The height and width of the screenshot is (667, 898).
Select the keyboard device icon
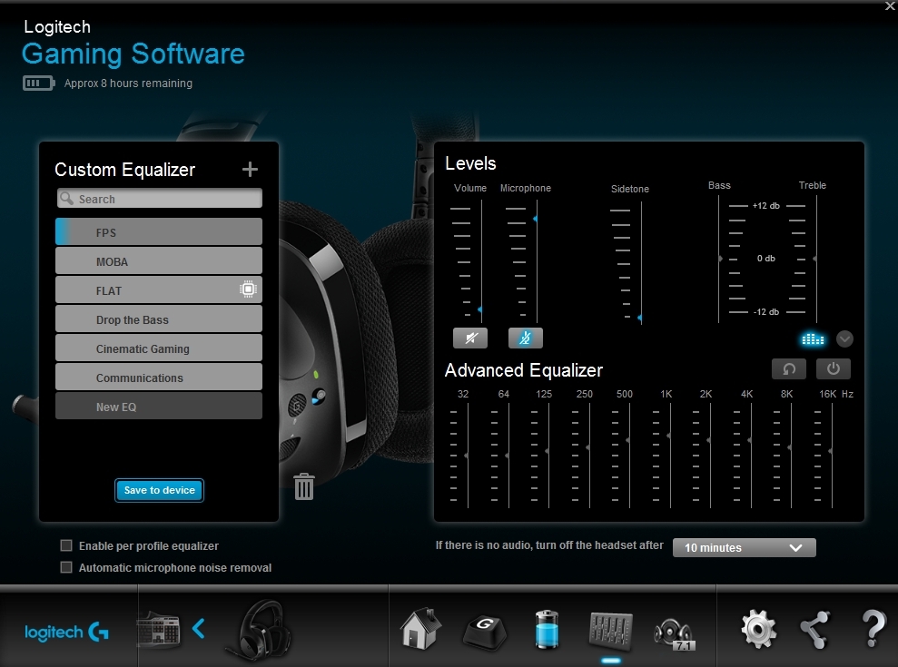click(x=159, y=629)
